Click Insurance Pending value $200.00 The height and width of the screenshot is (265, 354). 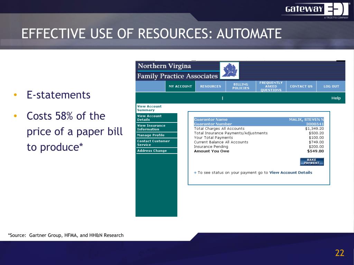click(x=316, y=147)
